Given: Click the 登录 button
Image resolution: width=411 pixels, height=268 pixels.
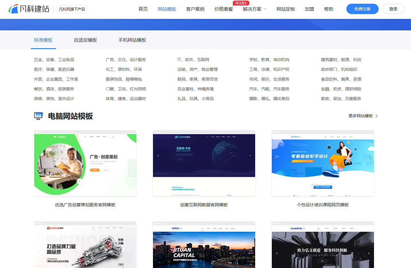Looking at the screenshot, I should (393, 9).
